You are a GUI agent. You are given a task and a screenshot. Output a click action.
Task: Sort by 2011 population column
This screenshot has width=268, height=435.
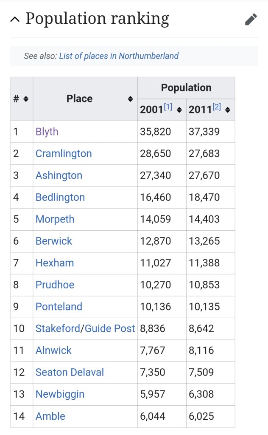[228, 110]
